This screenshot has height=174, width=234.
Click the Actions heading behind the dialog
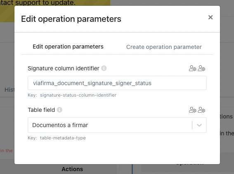(x=72, y=169)
